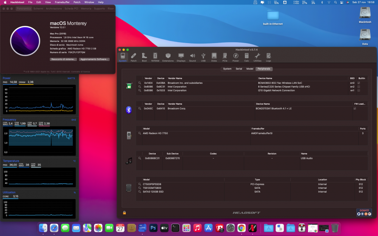378x236 pixels.
Task: Open the Window menu in menu bar
Action: coord(89,2)
